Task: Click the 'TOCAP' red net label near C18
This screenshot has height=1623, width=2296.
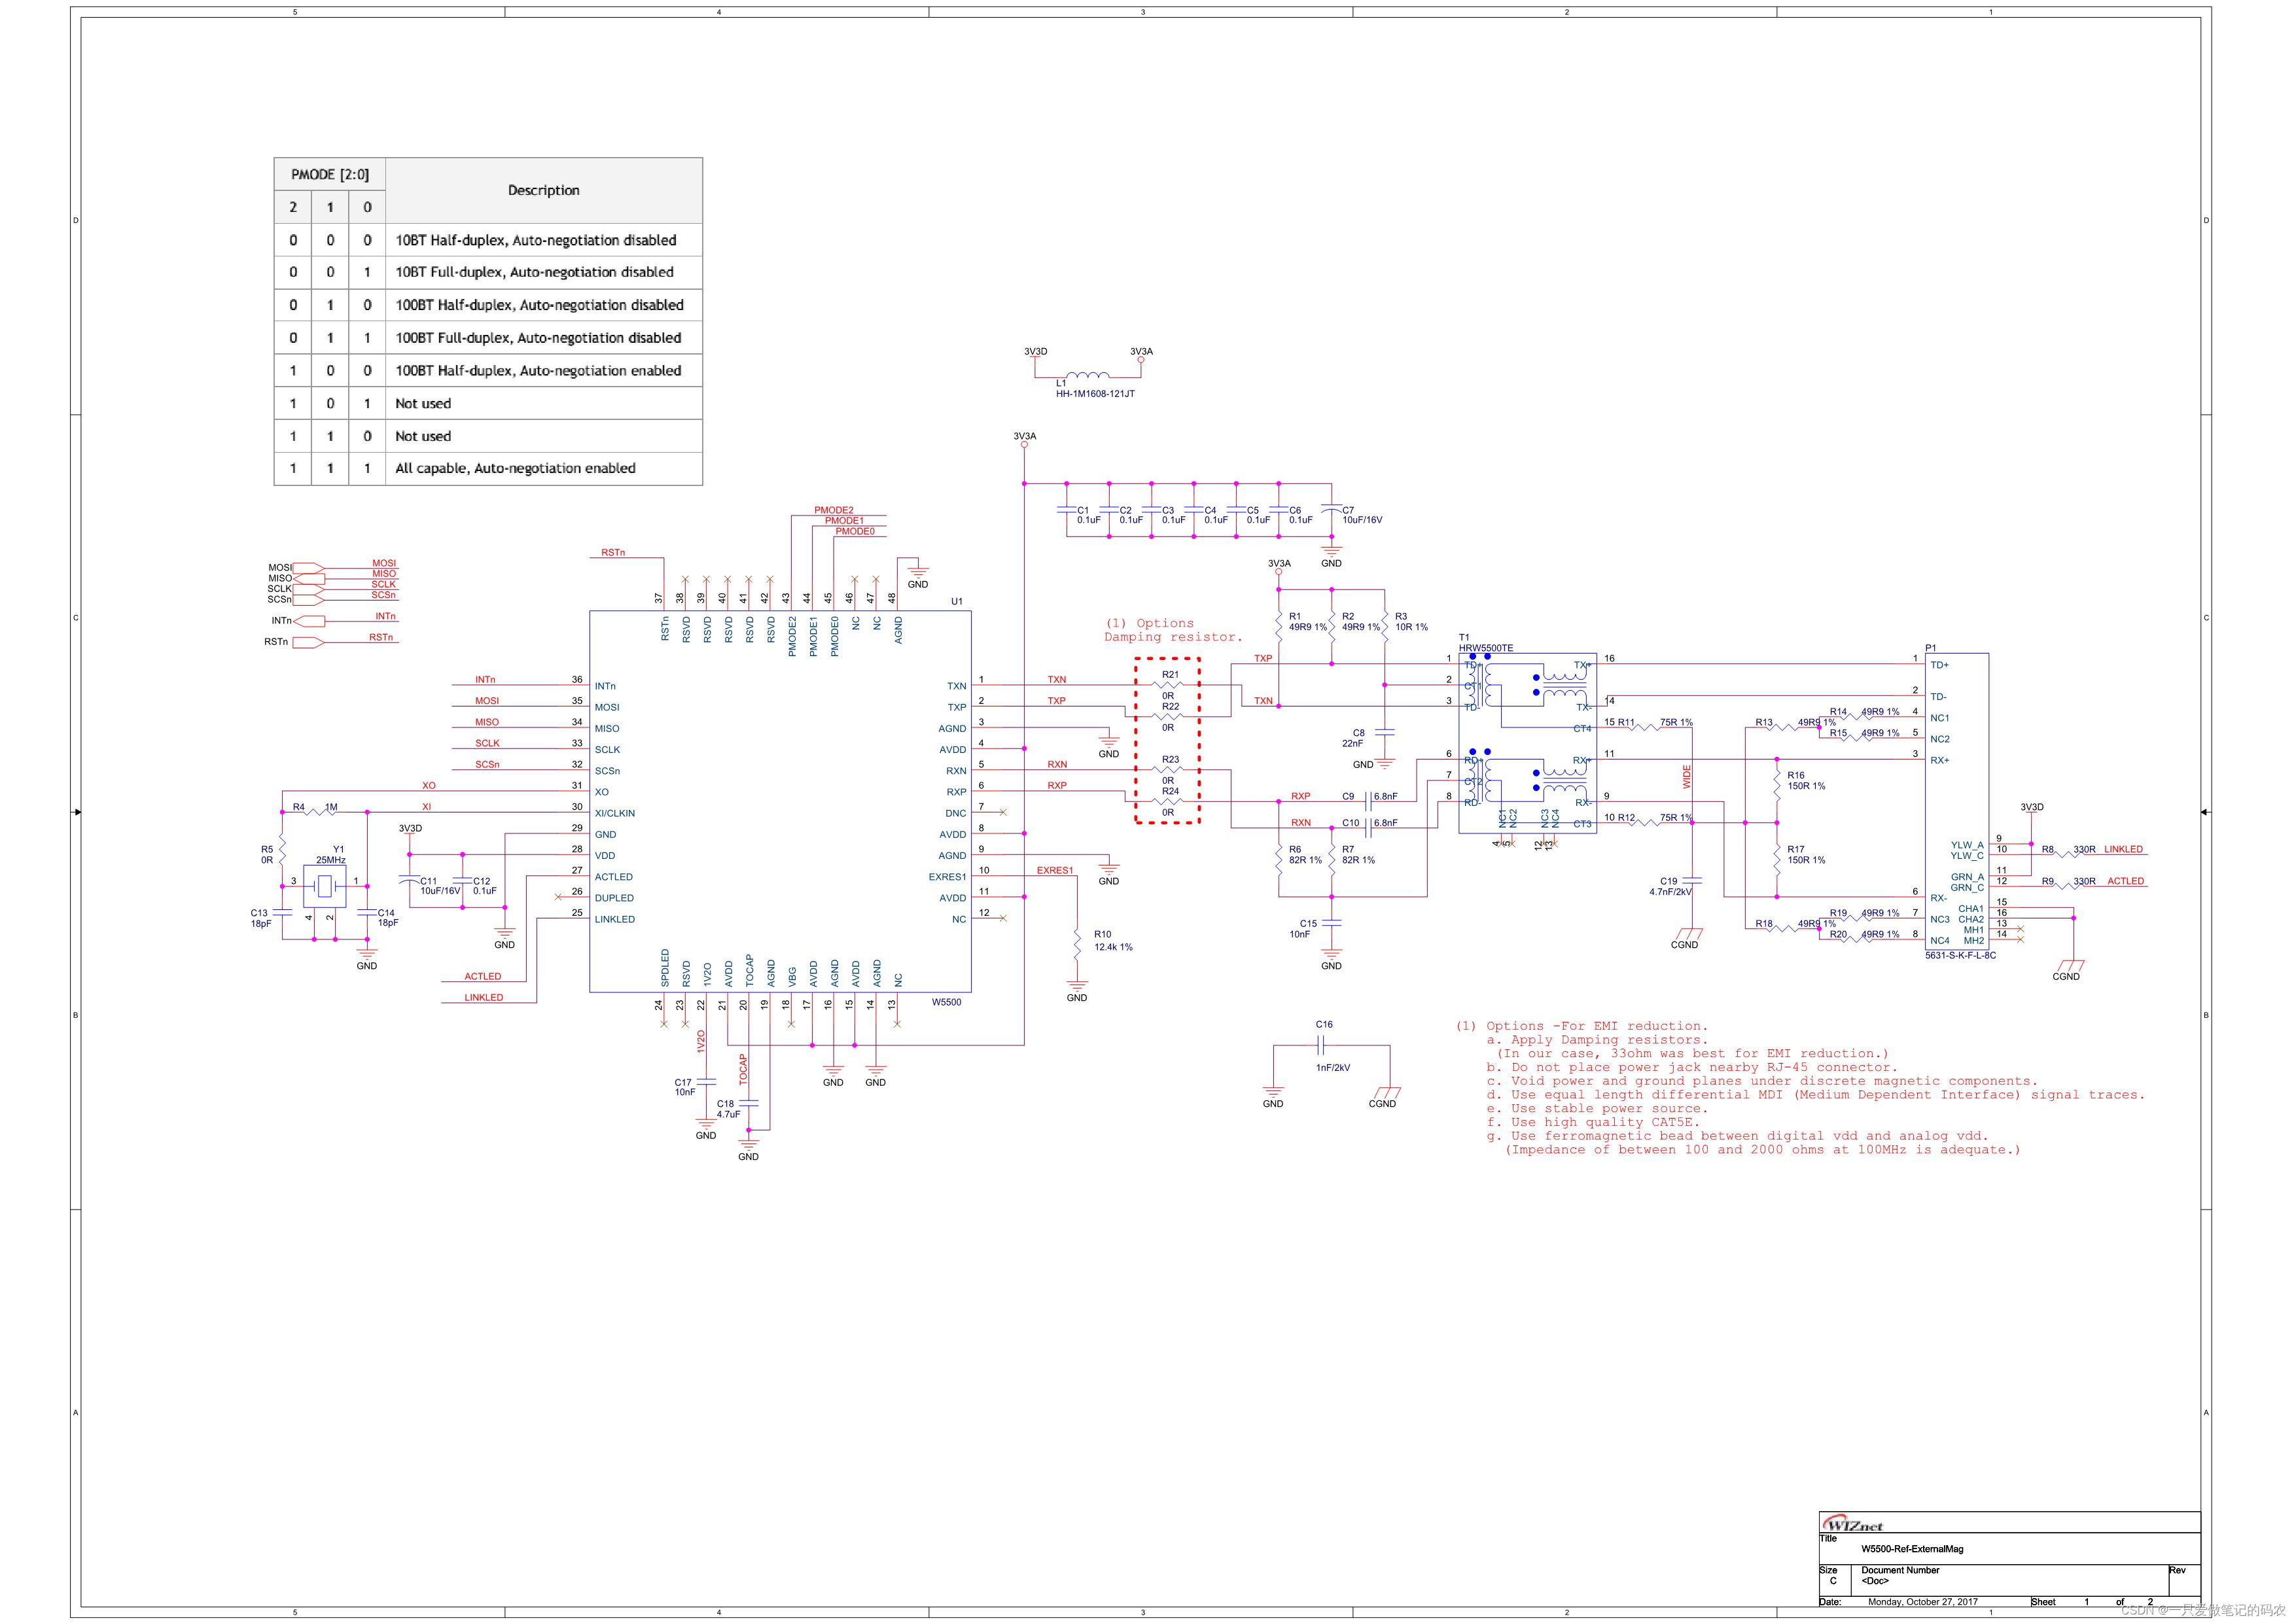Action: pos(743,1069)
